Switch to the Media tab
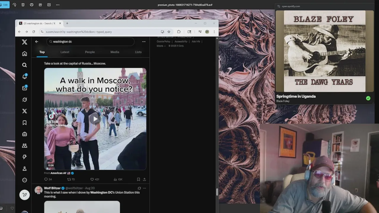379x213 pixels. point(115,52)
